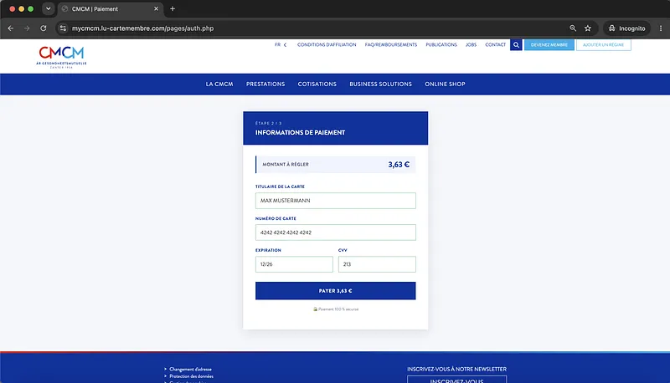670x383 pixels.
Task: Open the Online Shop menu
Action: [x=445, y=84]
